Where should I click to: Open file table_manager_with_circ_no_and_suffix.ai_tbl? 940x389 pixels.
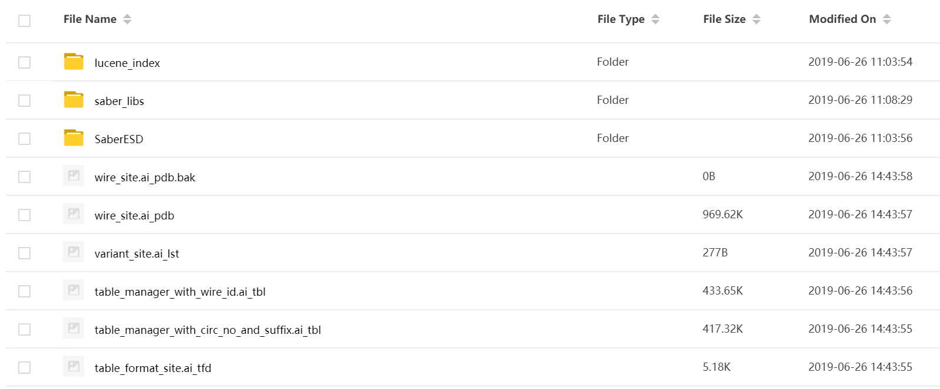pyautogui.click(x=207, y=330)
